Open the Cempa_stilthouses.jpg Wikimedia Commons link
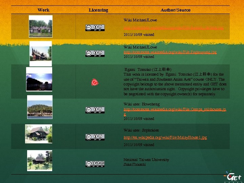Screen dimensions: 244x183 [x=175, y=111]
